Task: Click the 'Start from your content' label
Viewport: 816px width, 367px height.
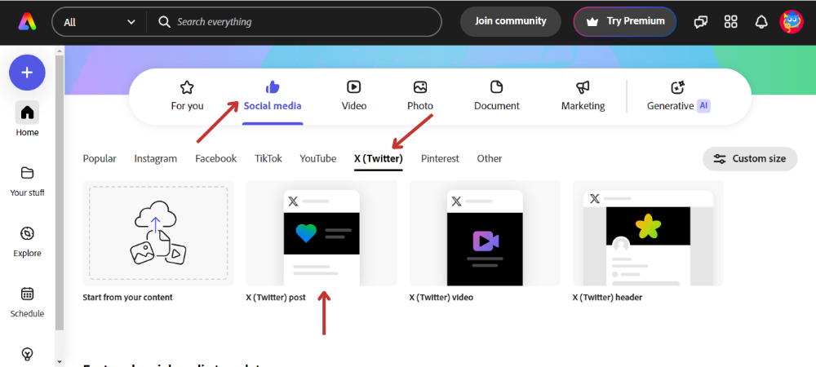Action: 127,298
